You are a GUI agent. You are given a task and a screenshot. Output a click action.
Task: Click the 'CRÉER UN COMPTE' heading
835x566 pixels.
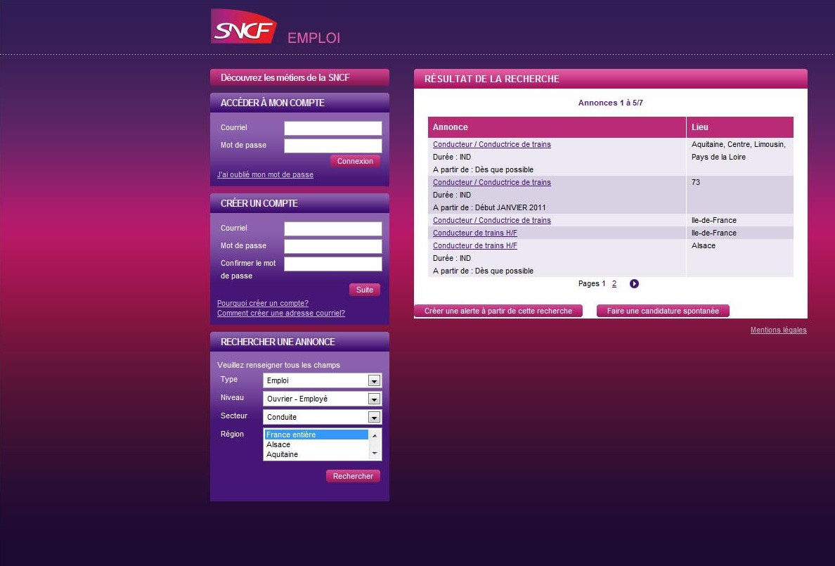click(x=259, y=204)
